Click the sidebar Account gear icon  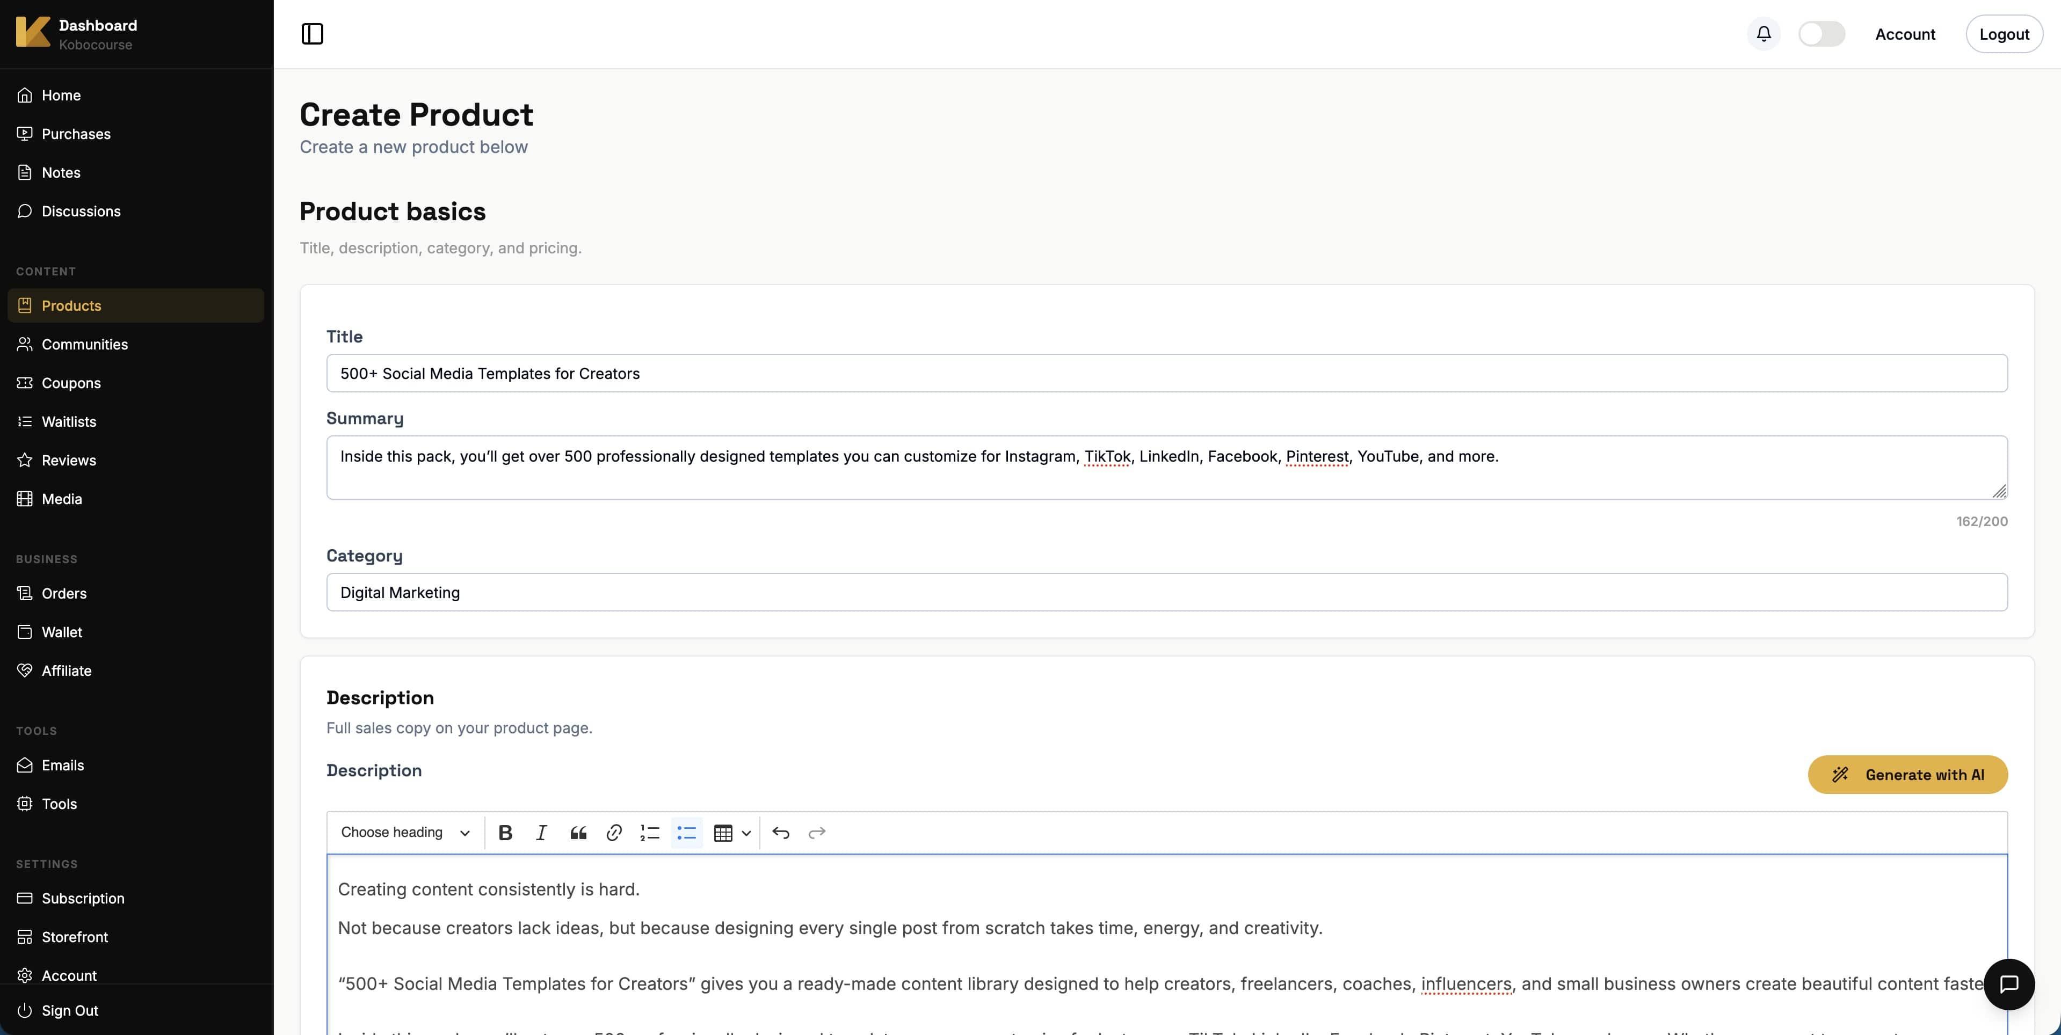click(x=25, y=976)
